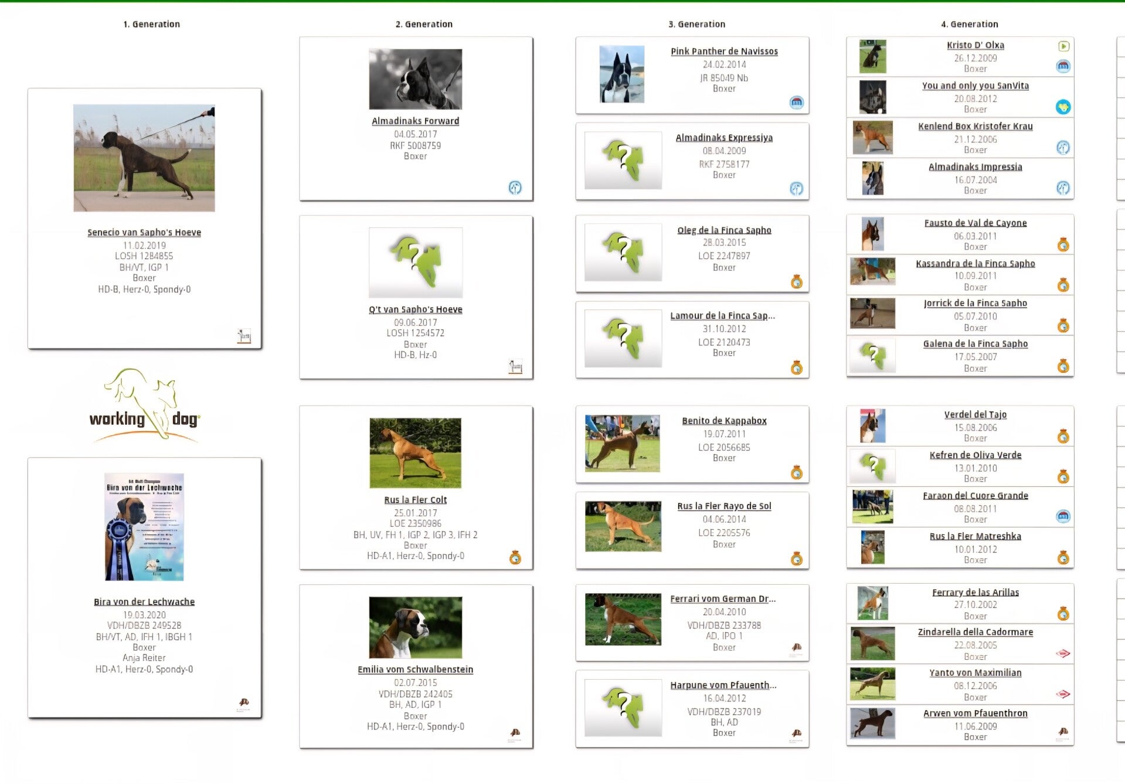
Task: Click the placeholder image for Oleg de la Finca Sapho
Action: coord(623,253)
